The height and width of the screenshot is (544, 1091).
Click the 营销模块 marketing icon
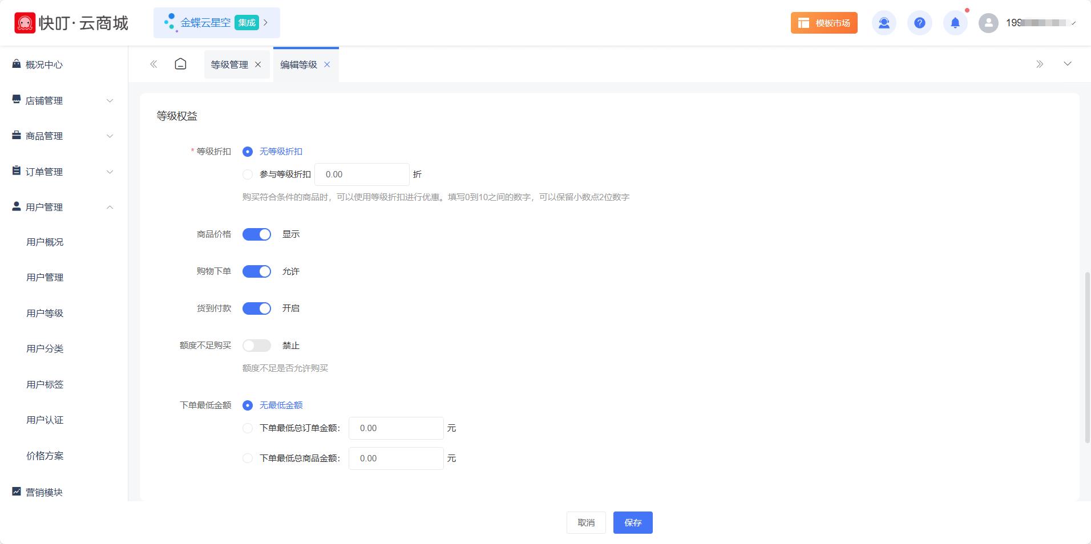coord(16,492)
